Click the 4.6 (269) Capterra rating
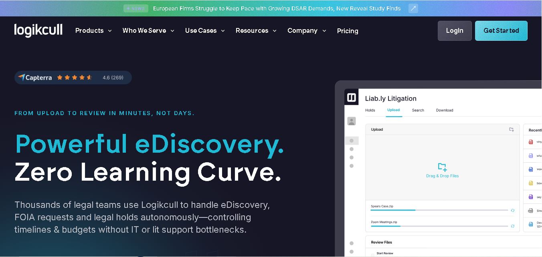The width and height of the screenshot is (542, 257). 113,78
